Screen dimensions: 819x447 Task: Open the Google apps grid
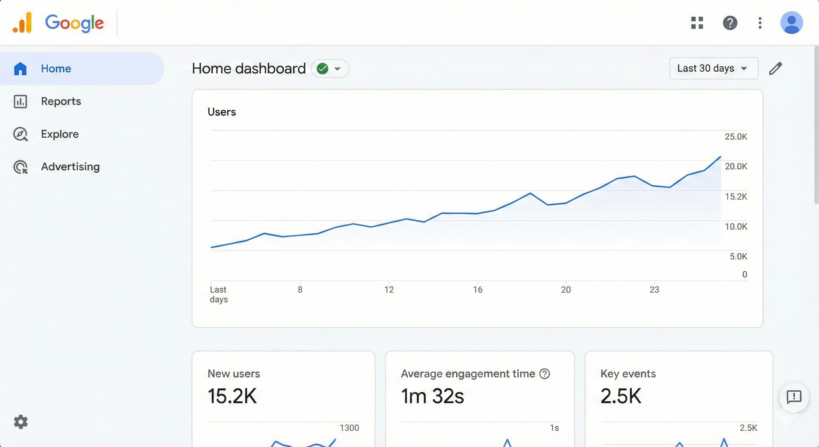tap(697, 23)
